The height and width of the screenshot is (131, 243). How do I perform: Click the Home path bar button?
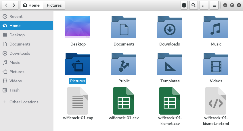(32, 5)
